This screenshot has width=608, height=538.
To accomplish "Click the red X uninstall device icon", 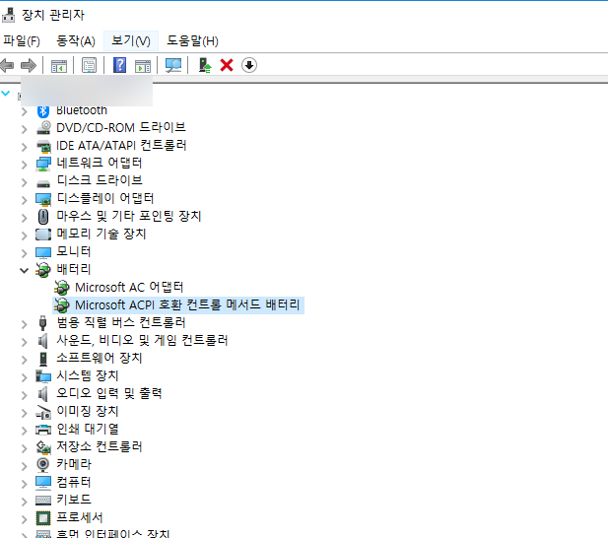I will pos(227,65).
